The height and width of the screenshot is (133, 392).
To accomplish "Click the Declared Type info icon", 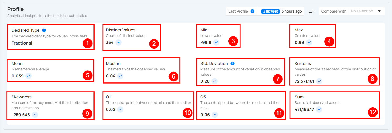I will point(44,30).
